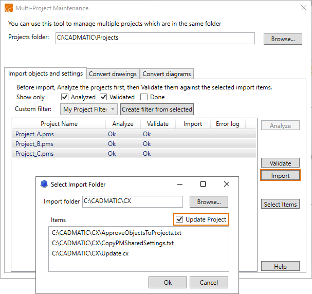
Task: Click the Validate button
Action: coord(280,163)
